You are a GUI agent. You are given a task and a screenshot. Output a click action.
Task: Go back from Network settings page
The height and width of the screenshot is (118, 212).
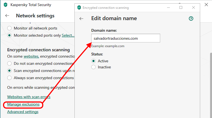click(7, 16)
